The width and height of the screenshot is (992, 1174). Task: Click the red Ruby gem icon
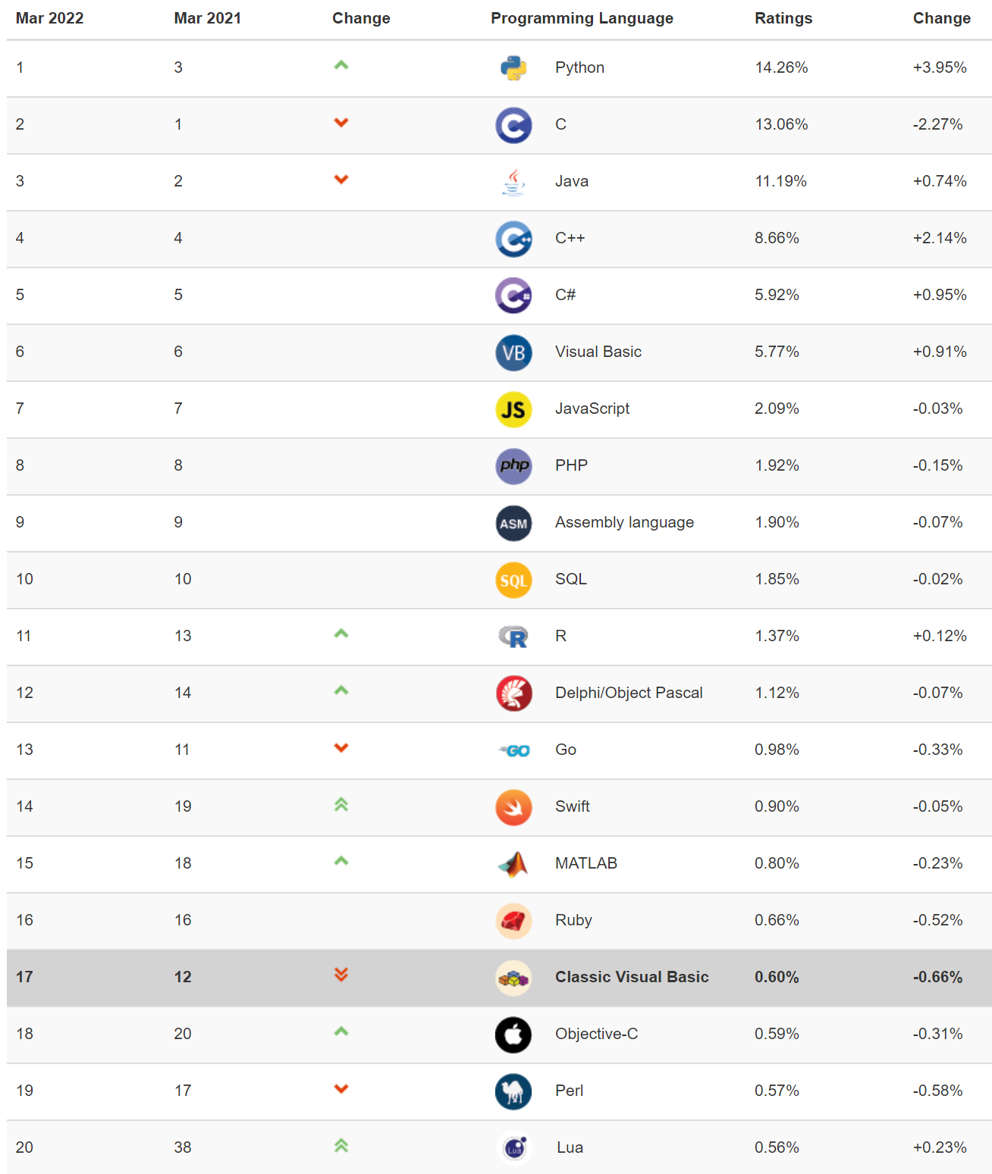coord(513,921)
